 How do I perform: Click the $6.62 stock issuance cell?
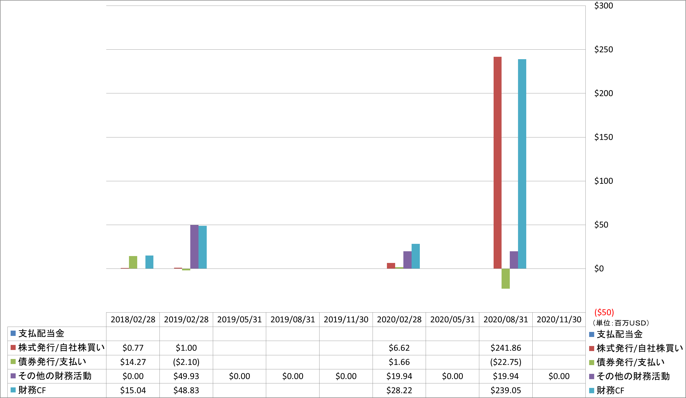point(399,348)
